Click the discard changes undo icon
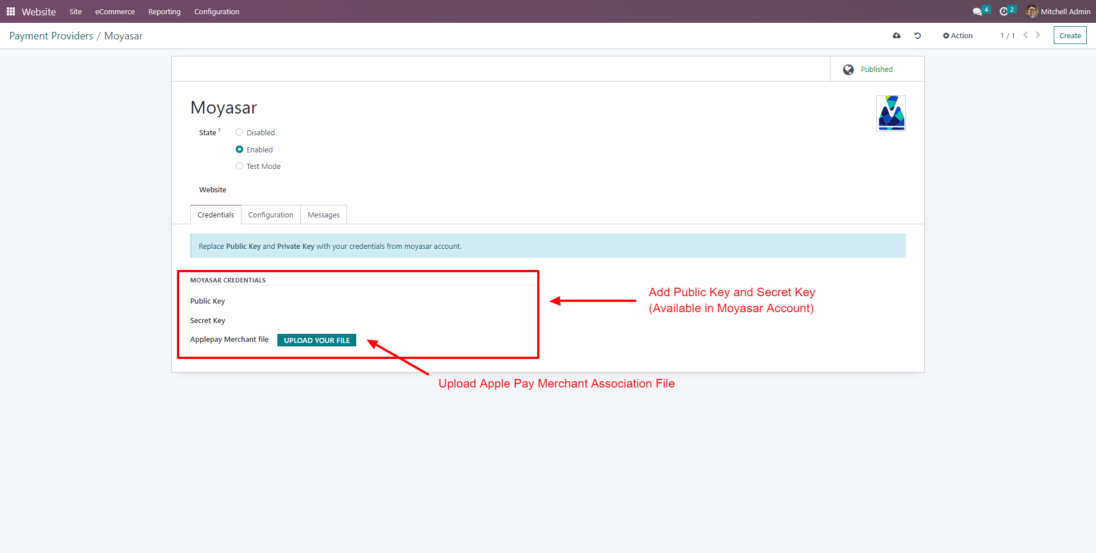The image size is (1096, 553). coord(917,35)
